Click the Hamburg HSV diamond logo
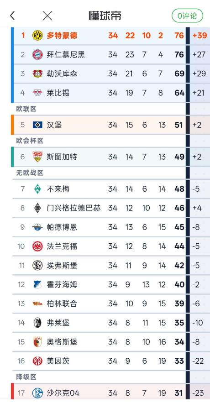This screenshot has height=403, width=210. click(37, 125)
